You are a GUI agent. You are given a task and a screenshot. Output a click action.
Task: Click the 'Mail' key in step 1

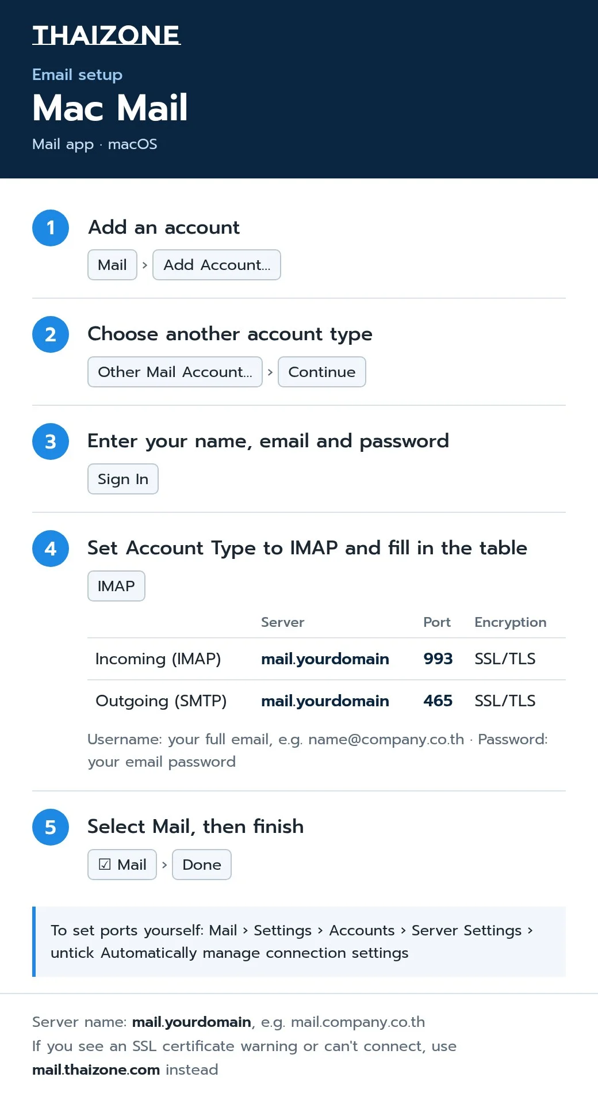click(112, 265)
